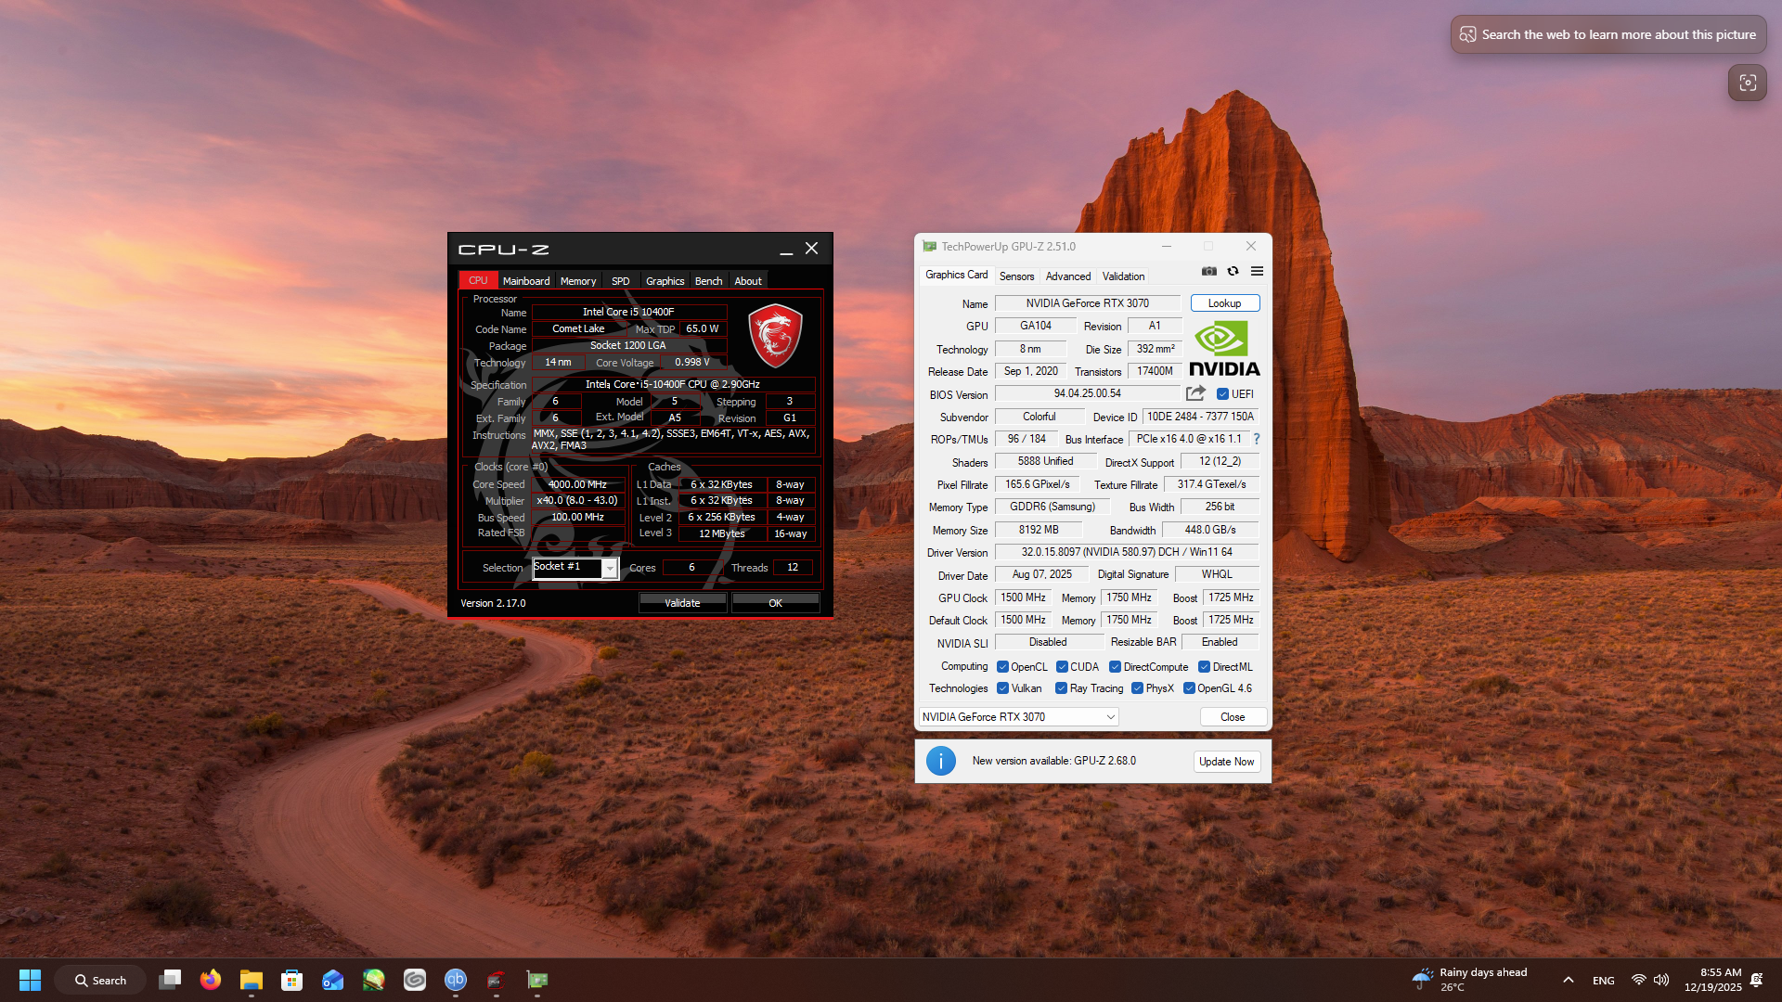Toggle the OpenGL 4.6 checkbox

[x=1189, y=688]
